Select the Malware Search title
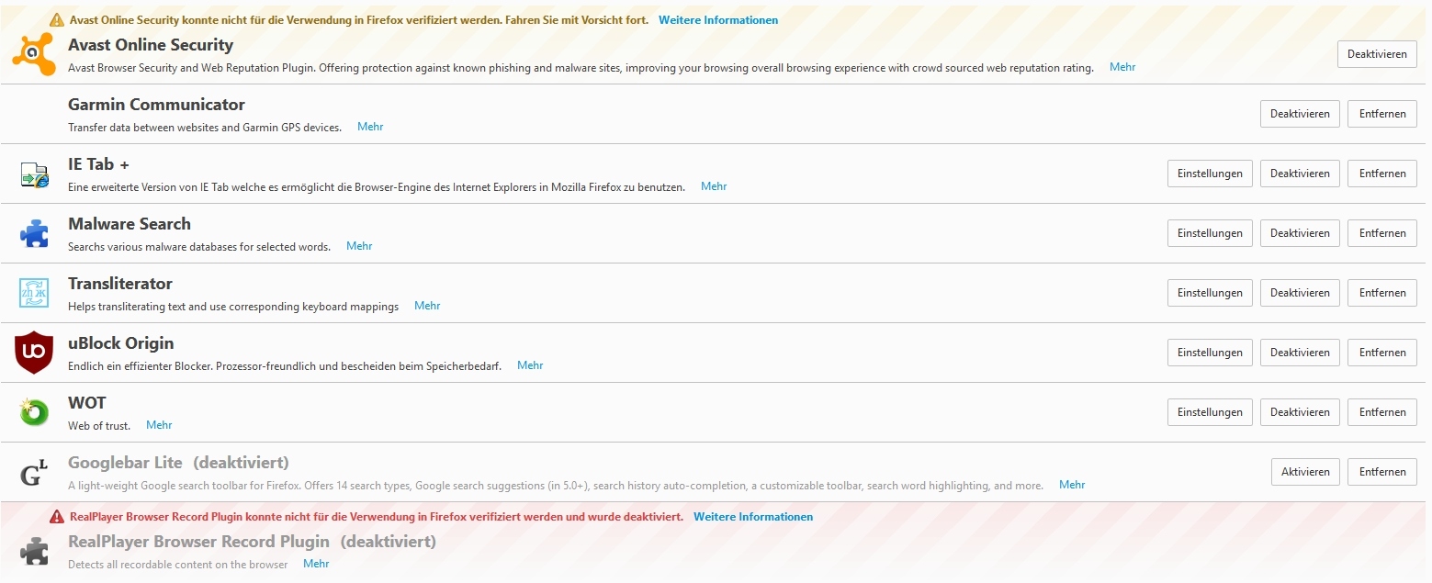The height and width of the screenshot is (583, 1432). 130,224
